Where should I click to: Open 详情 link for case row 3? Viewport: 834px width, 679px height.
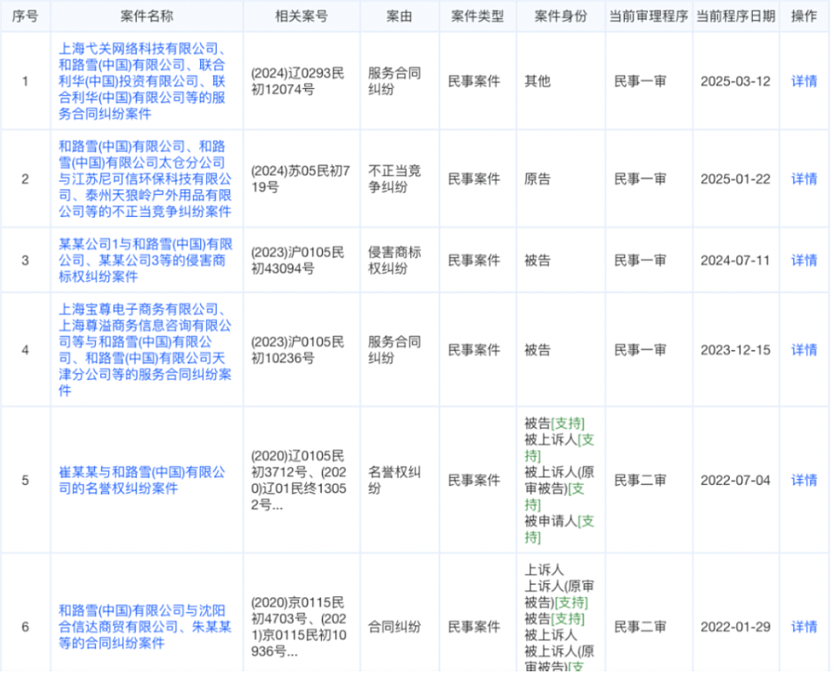pos(804,261)
